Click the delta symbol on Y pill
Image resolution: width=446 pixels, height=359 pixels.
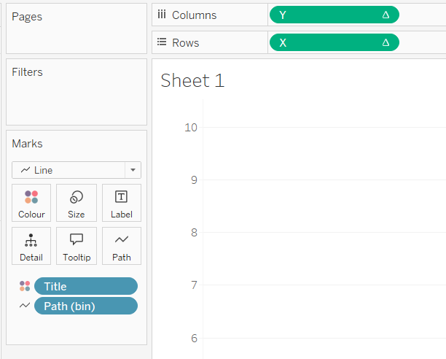386,15
